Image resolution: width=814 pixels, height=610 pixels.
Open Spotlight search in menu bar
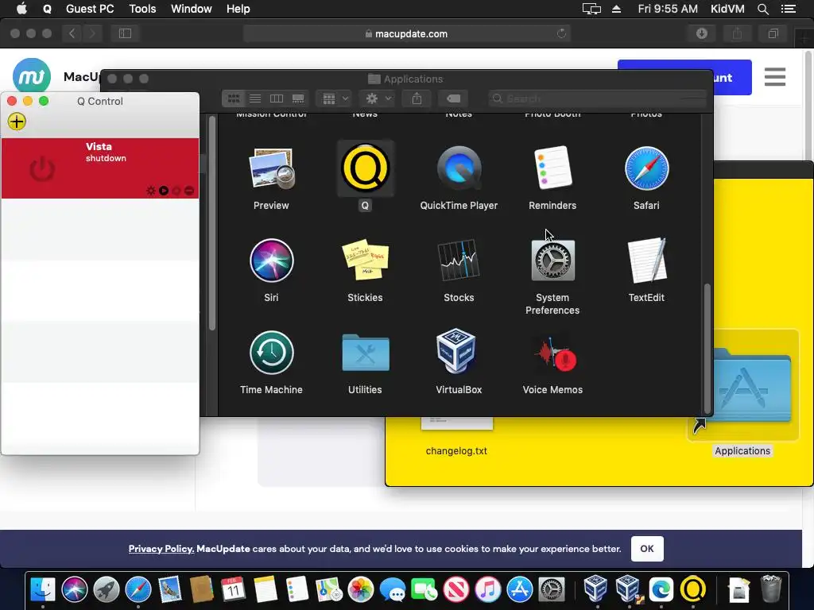click(x=762, y=9)
